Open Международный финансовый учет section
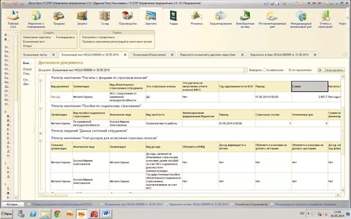Image resolution: width=351 pixels, height=219 pixels. (x=301, y=19)
